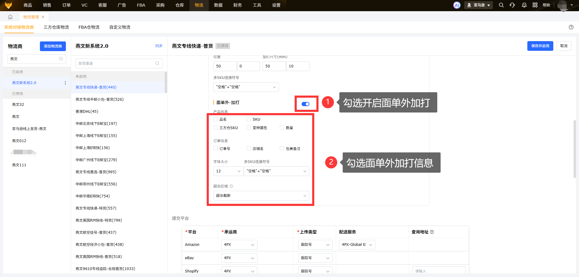Switch to 三方仓库物流 tab
The height and width of the screenshot is (277, 579).
point(56,27)
